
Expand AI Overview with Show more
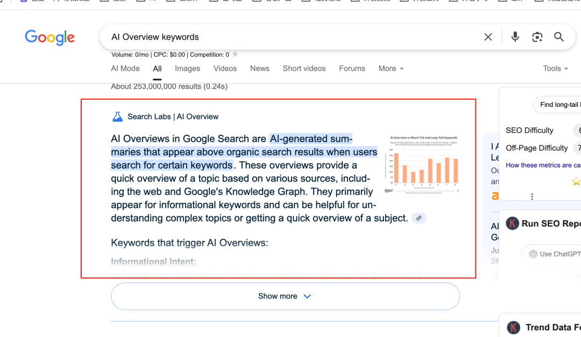click(285, 296)
